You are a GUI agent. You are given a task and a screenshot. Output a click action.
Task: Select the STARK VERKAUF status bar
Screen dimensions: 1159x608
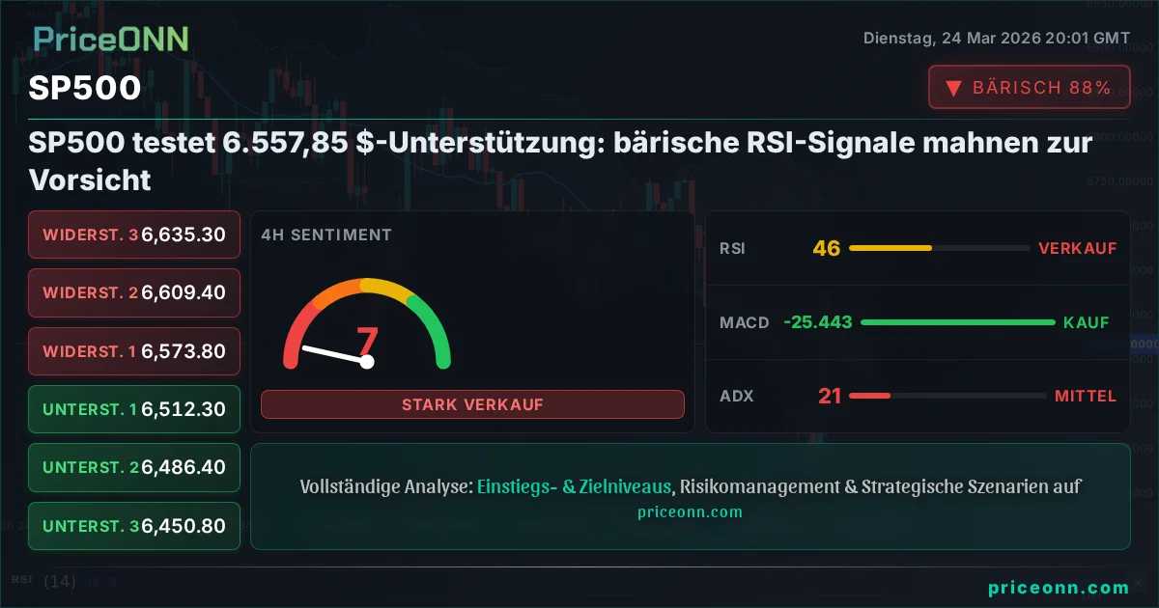(472, 404)
